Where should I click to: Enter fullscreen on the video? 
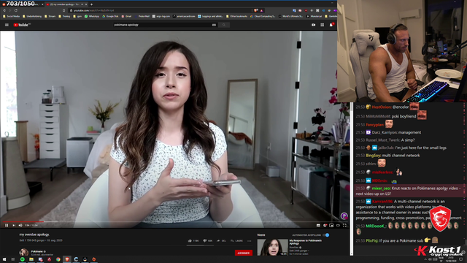point(344,226)
